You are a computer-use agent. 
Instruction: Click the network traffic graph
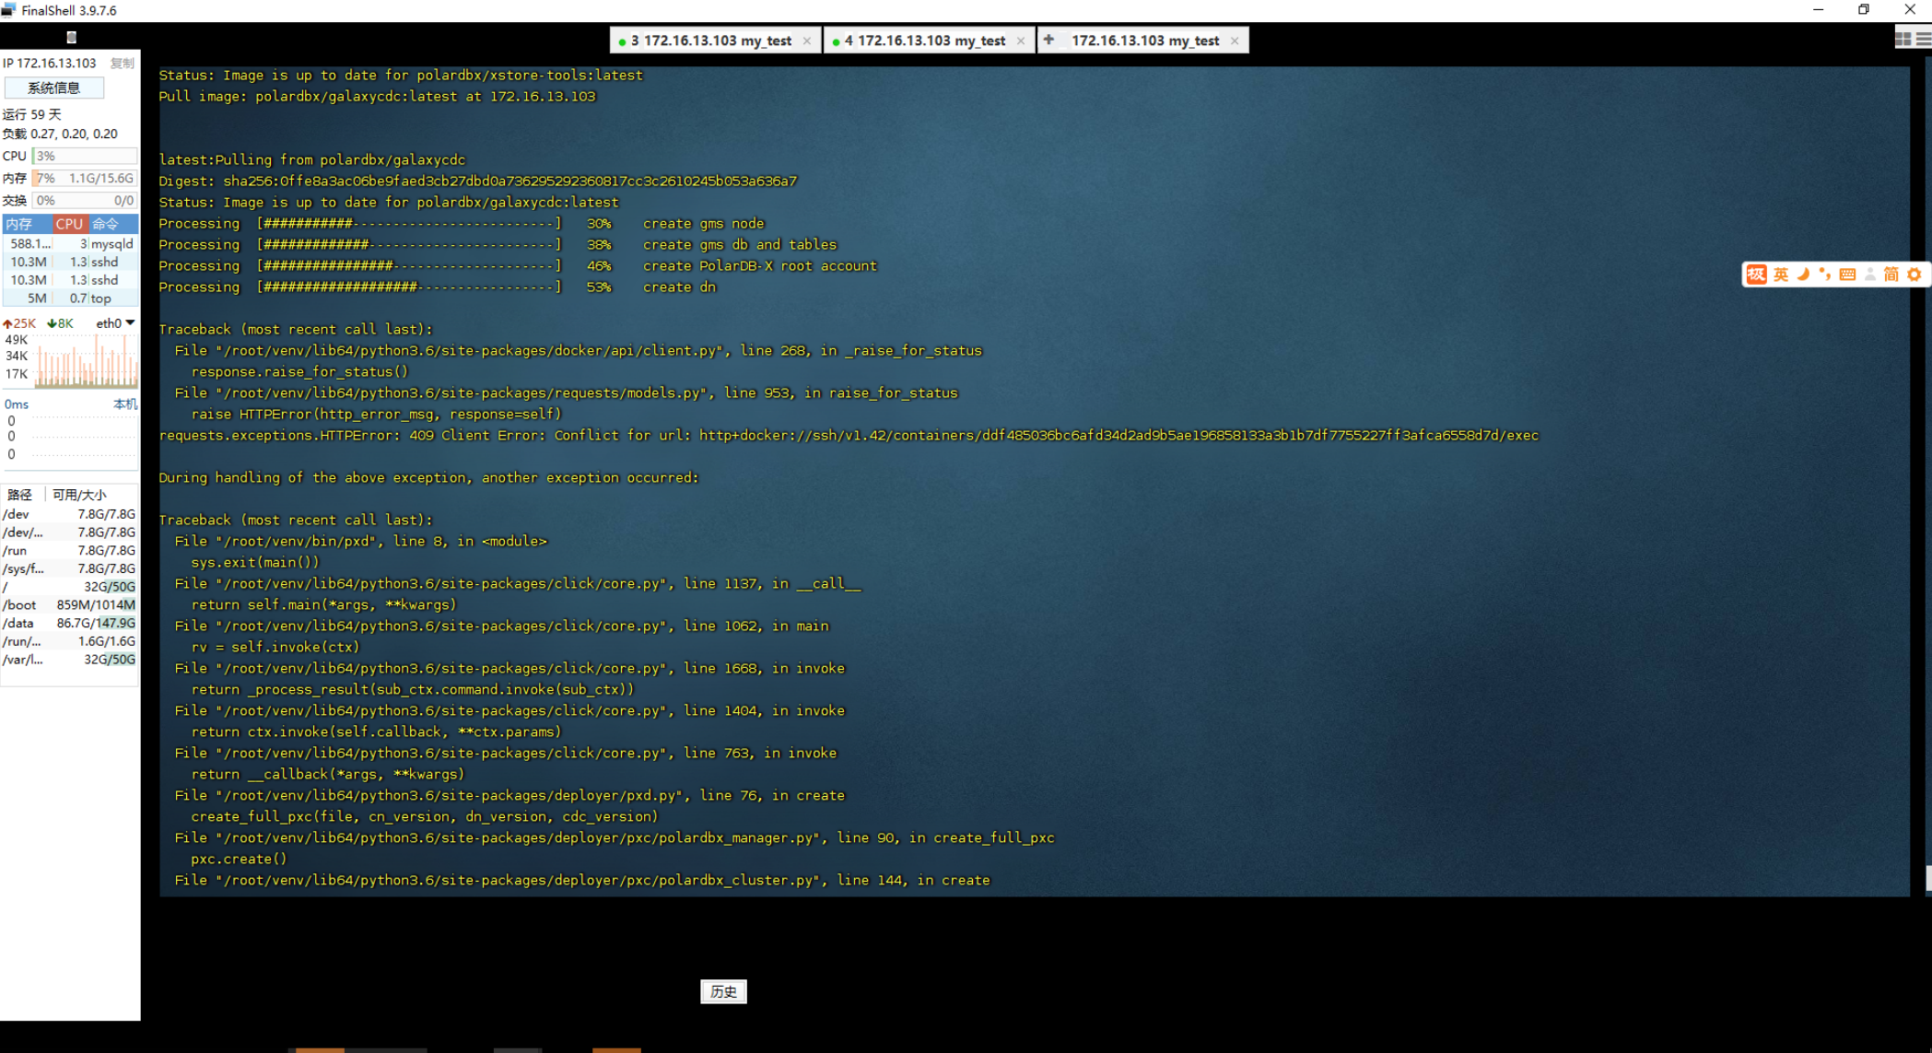click(86, 360)
